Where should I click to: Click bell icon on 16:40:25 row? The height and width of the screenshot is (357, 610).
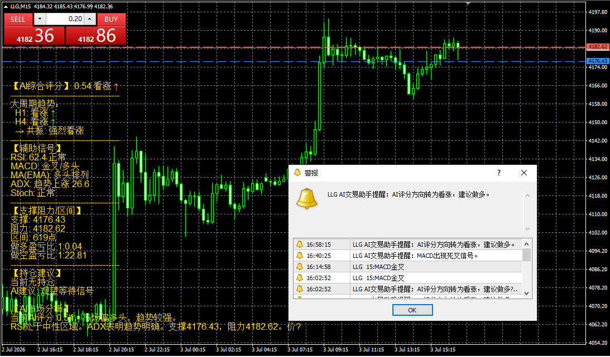click(x=300, y=256)
